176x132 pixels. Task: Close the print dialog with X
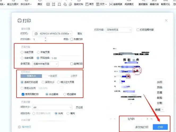pyautogui.click(x=166, y=20)
